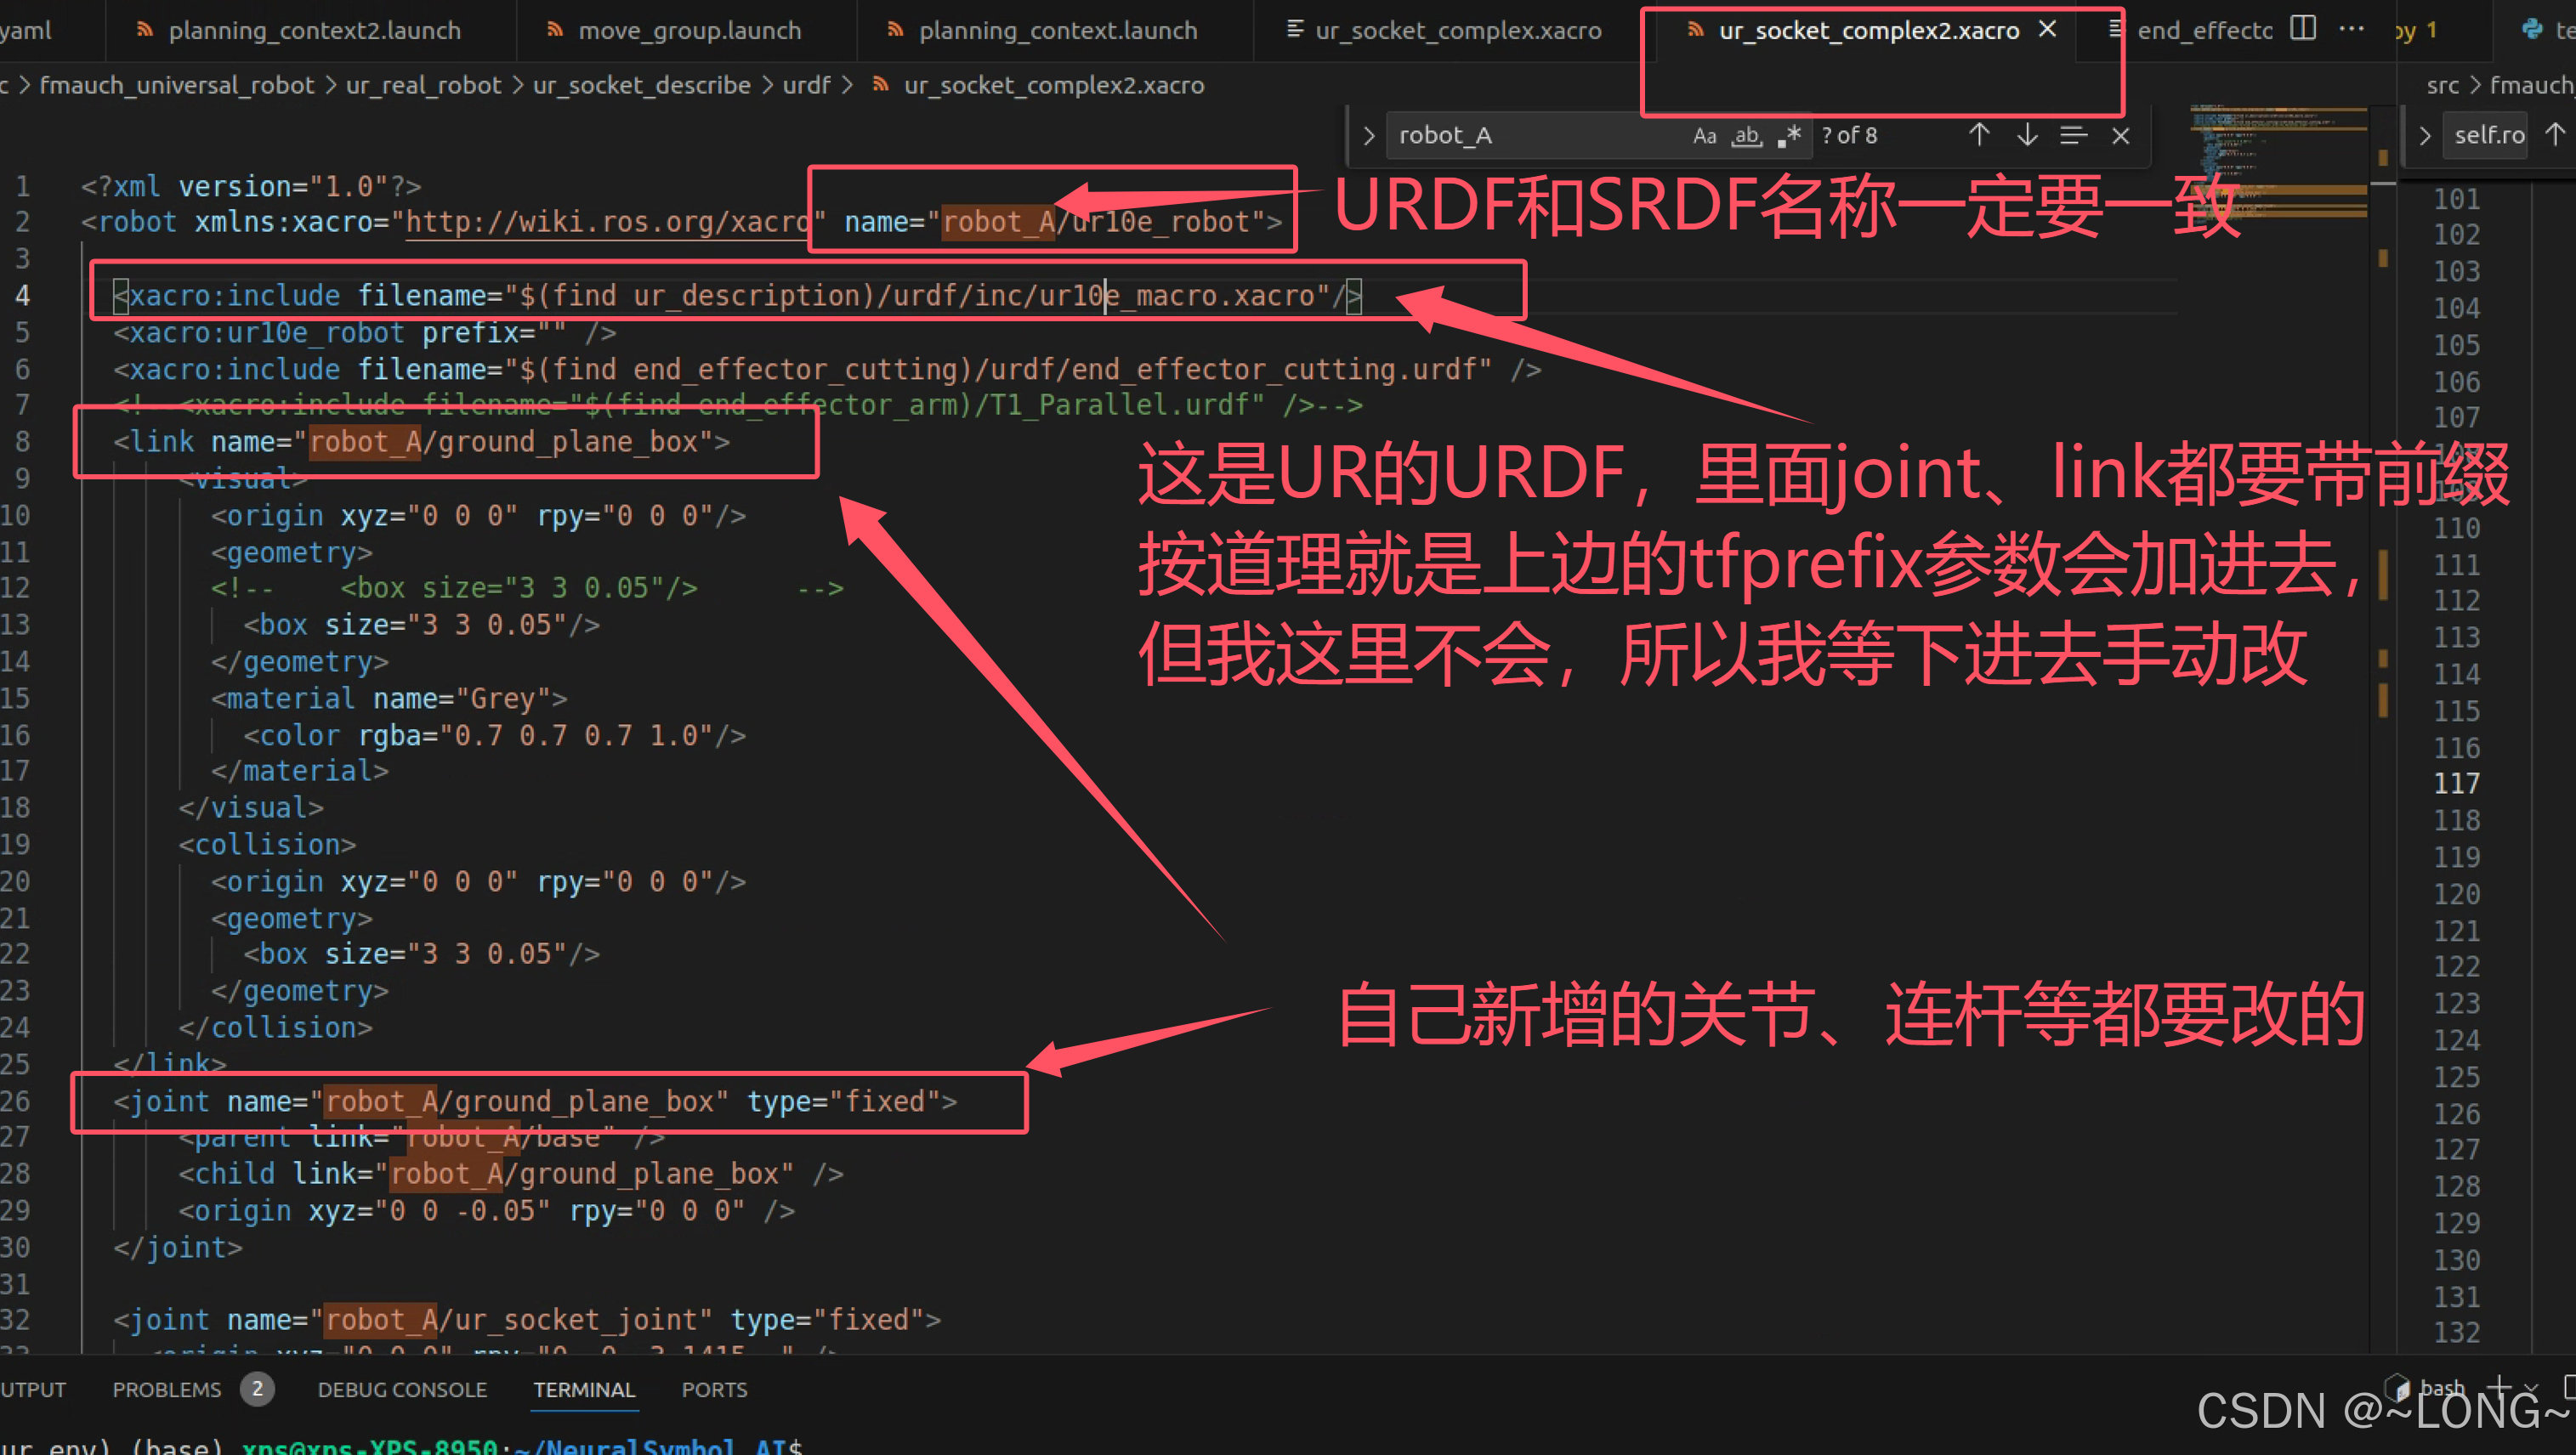Screen dimensions: 2576x1455
Task: Jump to next find match arrow
Action: pyautogui.click(x=2026, y=135)
